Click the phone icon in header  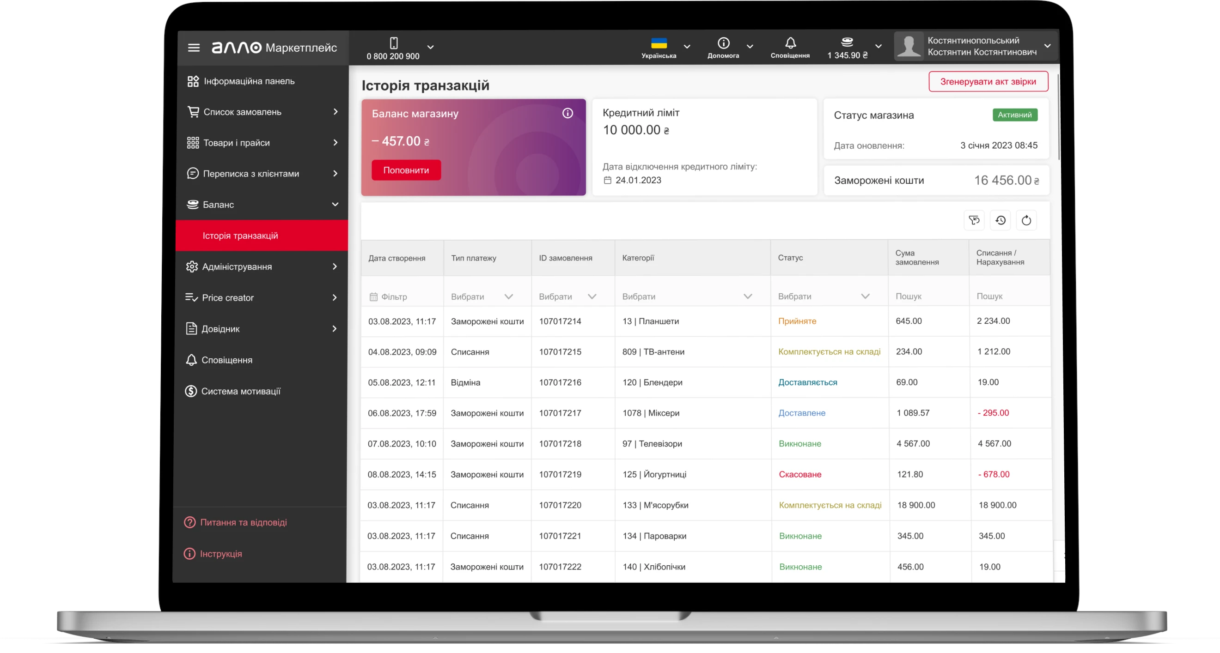click(394, 43)
